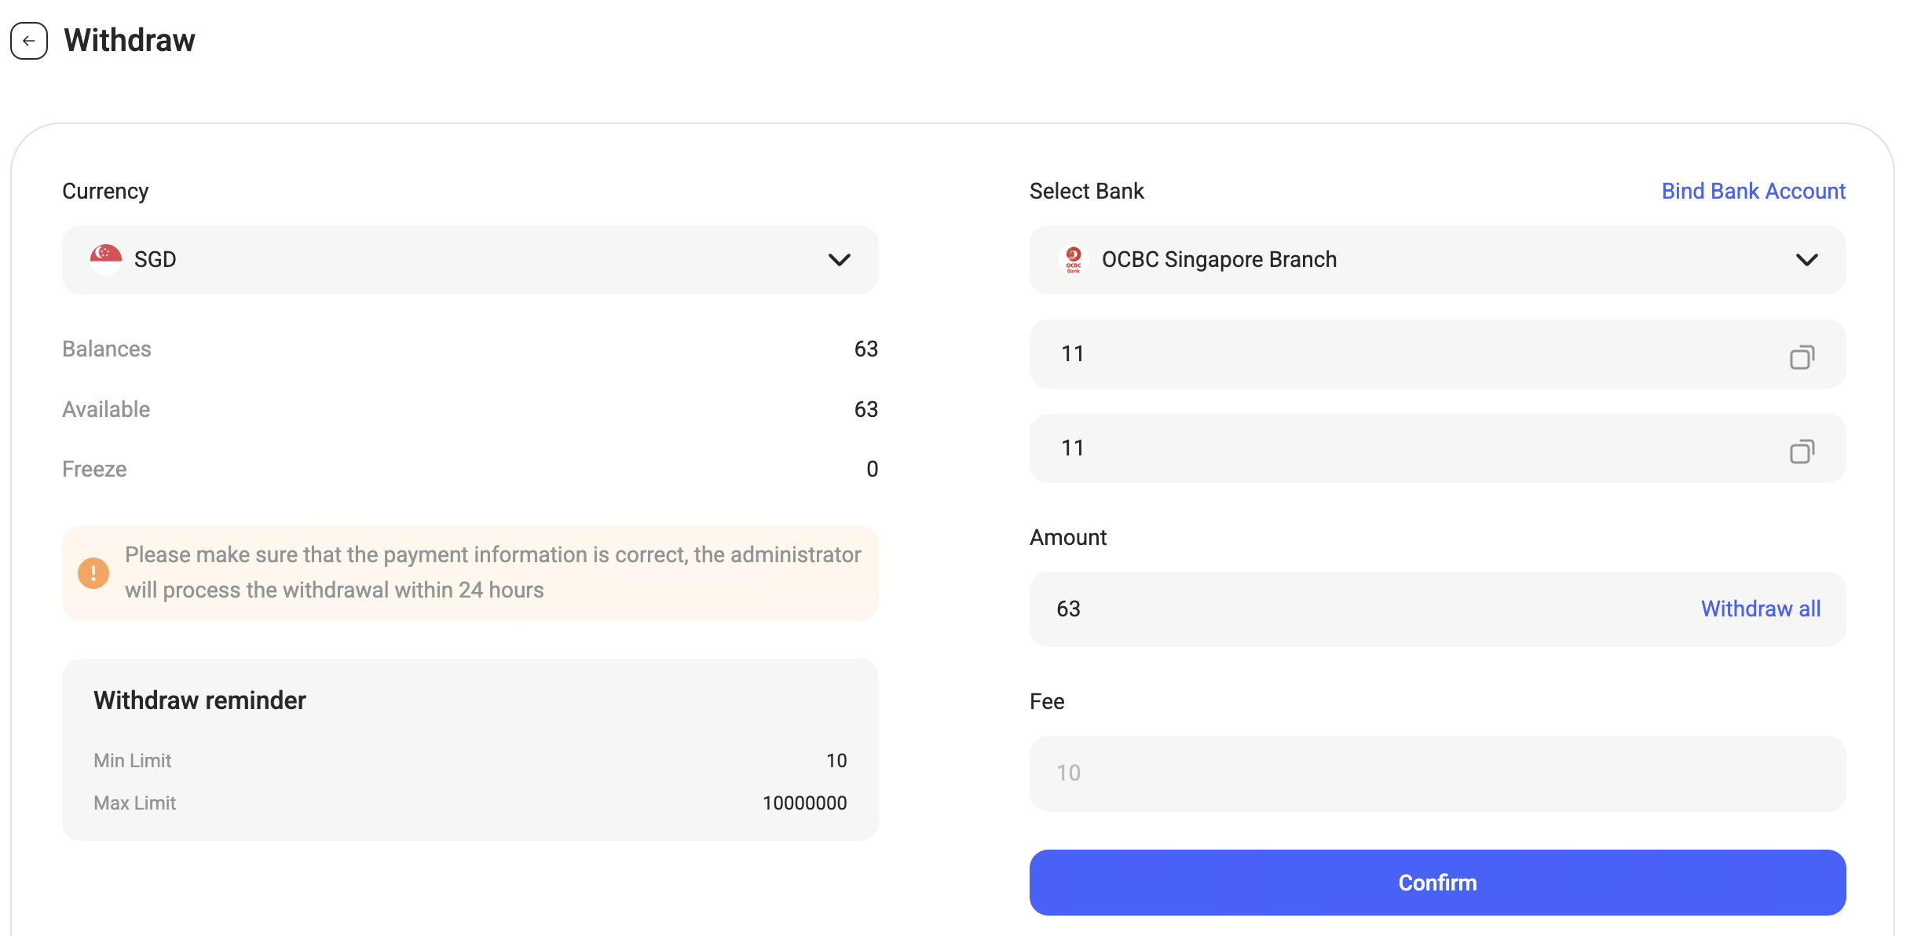The height and width of the screenshot is (936, 1910).
Task: Click the Available balance value 63
Action: click(865, 409)
